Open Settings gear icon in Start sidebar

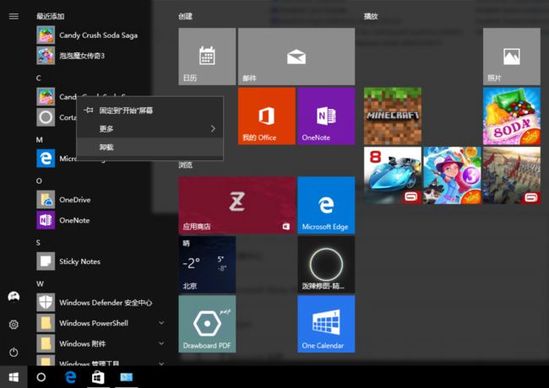pyautogui.click(x=14, y=325)
